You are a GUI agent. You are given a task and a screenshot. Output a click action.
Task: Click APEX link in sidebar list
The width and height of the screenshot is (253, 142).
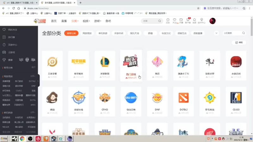click(x=33, y=105)
